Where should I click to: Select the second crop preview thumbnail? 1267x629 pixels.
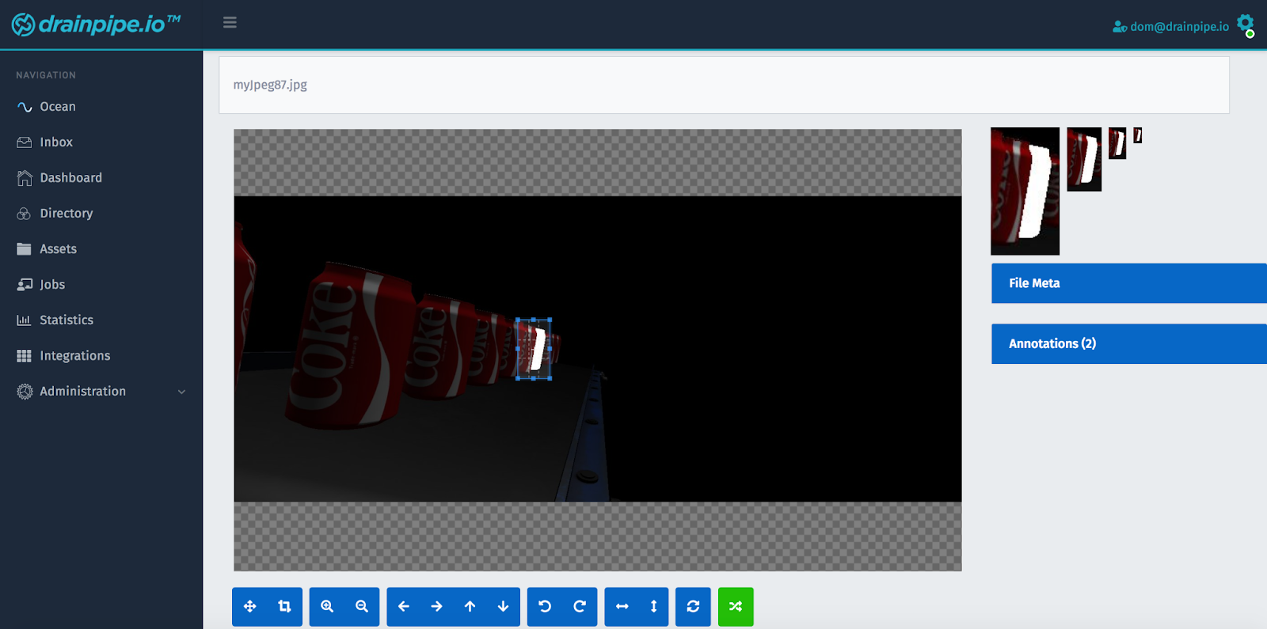[1084, 159]
